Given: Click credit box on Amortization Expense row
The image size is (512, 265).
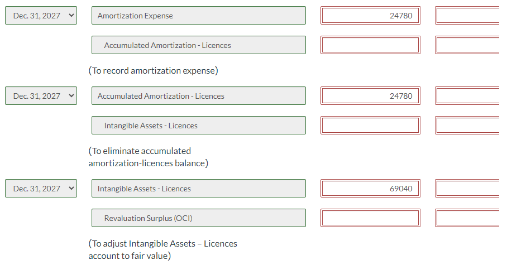Looking at the screenshot, I should [x=469, y=16].
